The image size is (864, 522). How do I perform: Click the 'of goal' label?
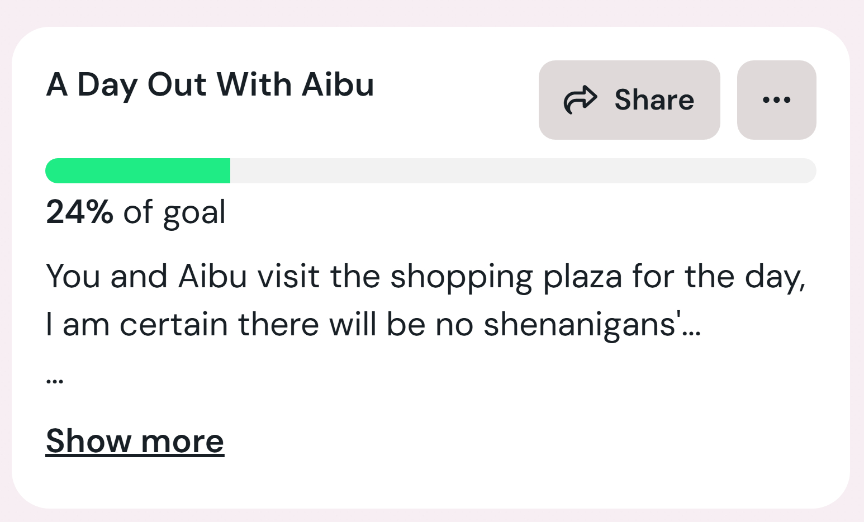(174, 212)
